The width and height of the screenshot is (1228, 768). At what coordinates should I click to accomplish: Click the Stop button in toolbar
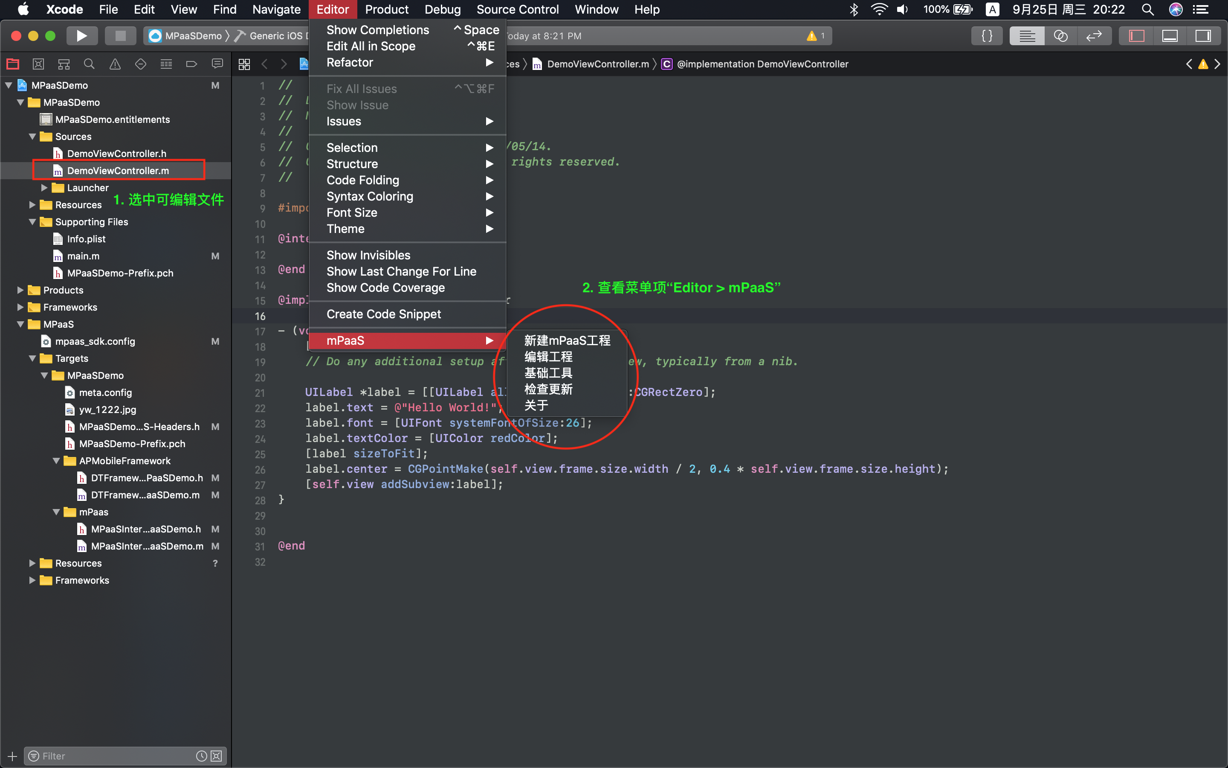pos(120,35)
